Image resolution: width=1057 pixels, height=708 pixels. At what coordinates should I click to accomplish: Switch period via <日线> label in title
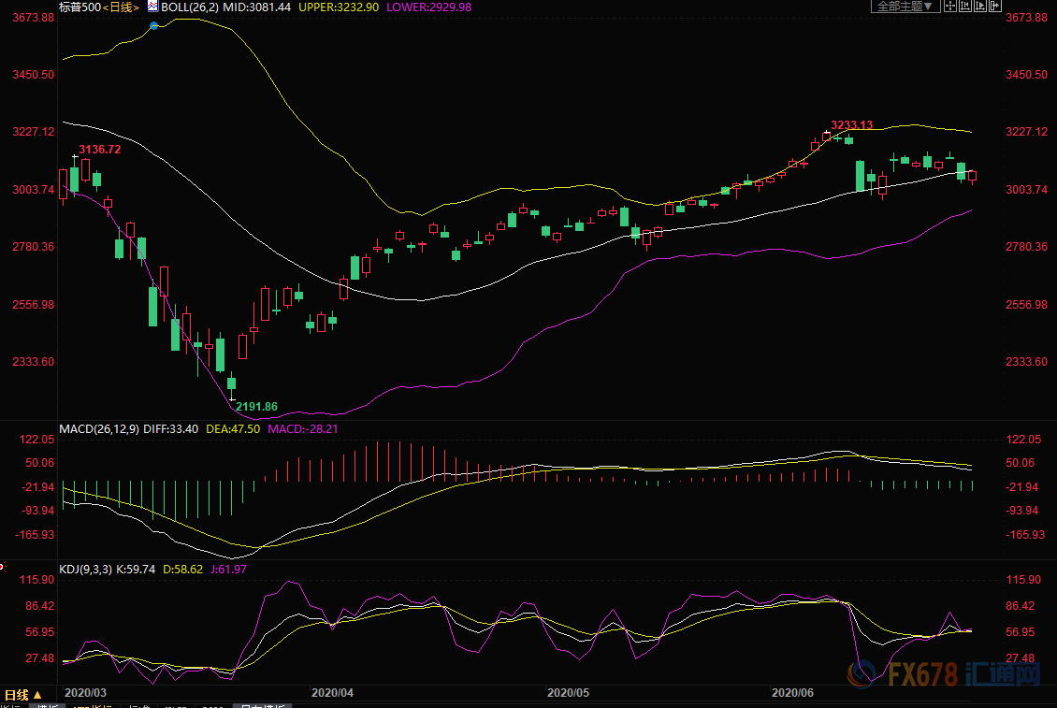coord(122,7)
